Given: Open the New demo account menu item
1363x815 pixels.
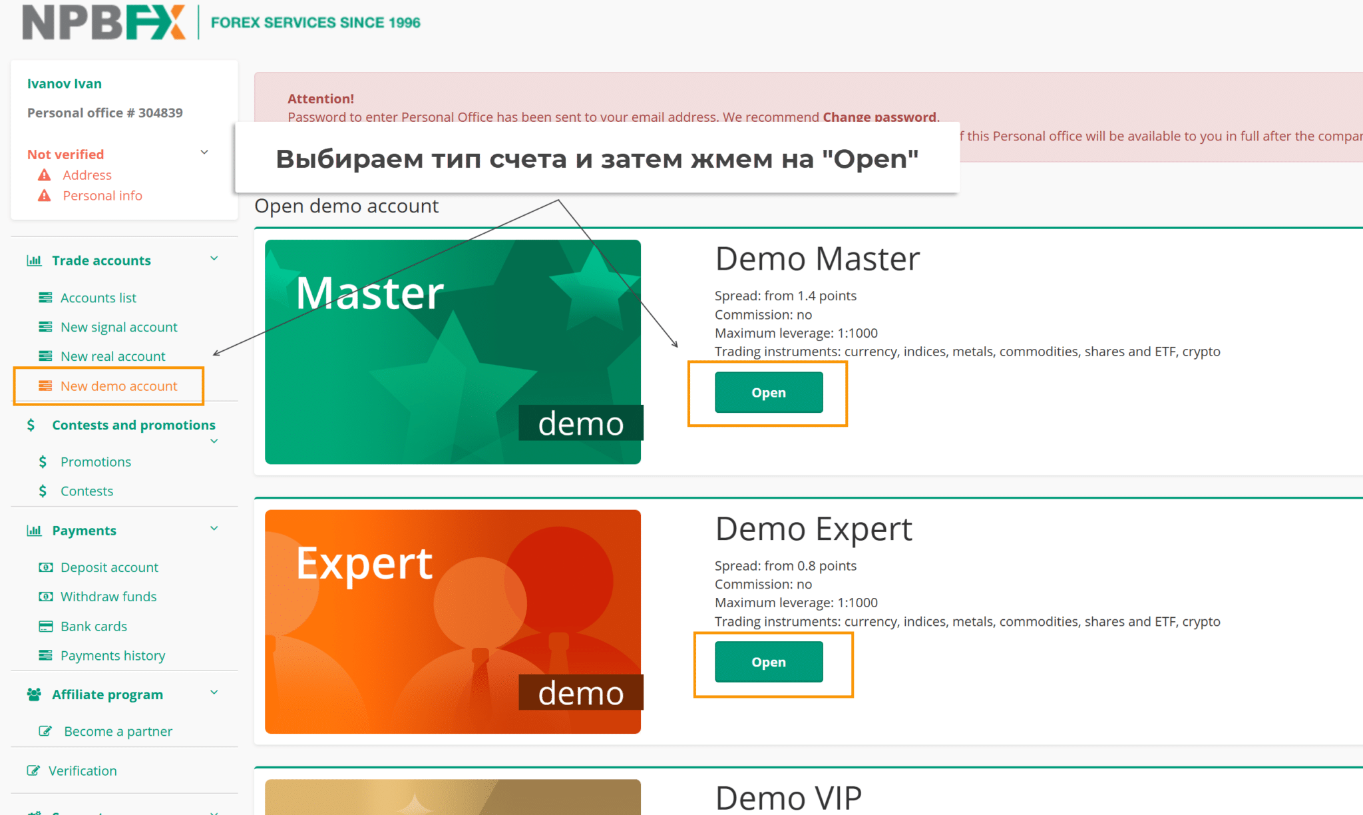Looking at the screenshot, I should 118,386.
